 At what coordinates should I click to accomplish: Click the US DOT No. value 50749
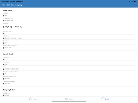click(7, 95)
